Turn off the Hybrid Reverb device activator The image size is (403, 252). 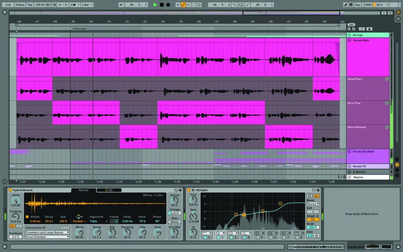pos(10,190)
